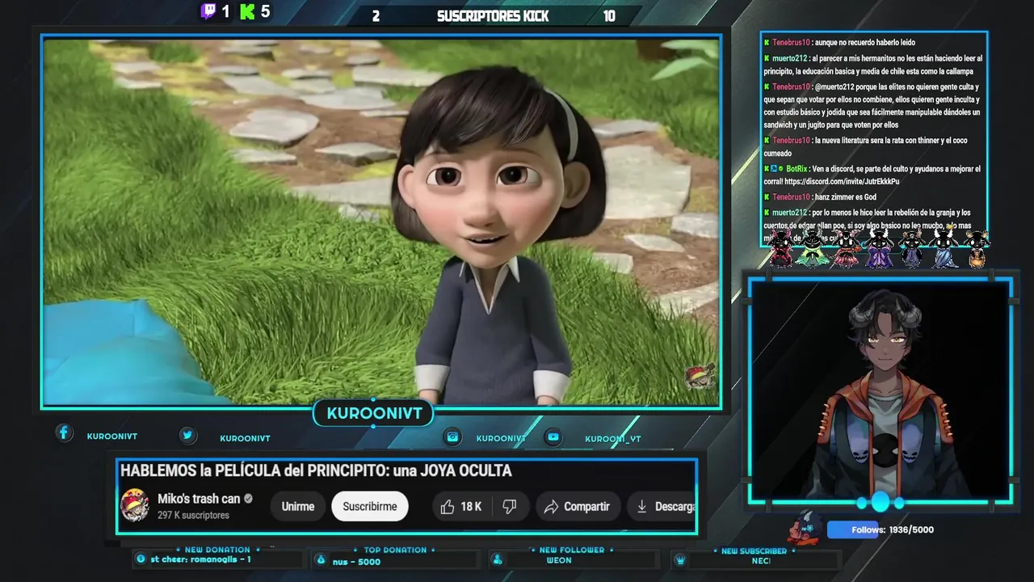The width and height of the screenshot is (1034, 582).
Task: Click the BotRix username in chat
Action: click(x=796, y=169)
